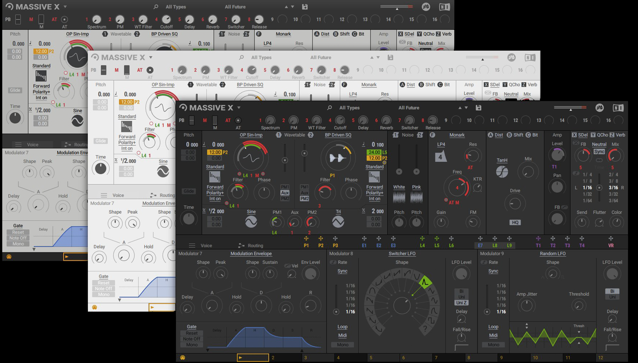Click the VR drag handle
The width and height of the screenshot is (638, 363).
[611, 239]
